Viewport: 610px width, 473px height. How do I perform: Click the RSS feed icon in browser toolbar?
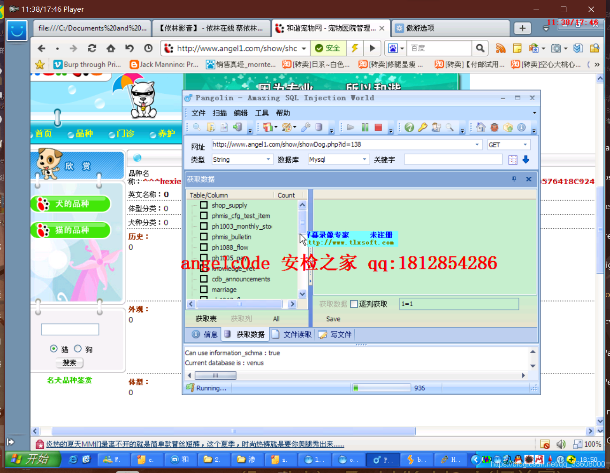pyautogui.click(x=501, y=48)
